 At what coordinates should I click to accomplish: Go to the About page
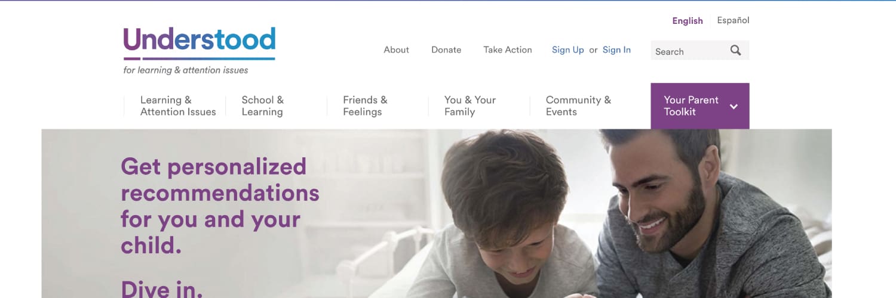point(396,50)
